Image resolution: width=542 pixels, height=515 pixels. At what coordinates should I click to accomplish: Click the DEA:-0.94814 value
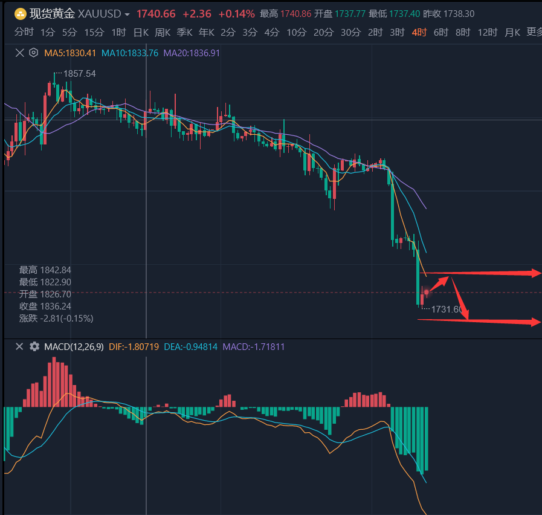coord(190,346)
